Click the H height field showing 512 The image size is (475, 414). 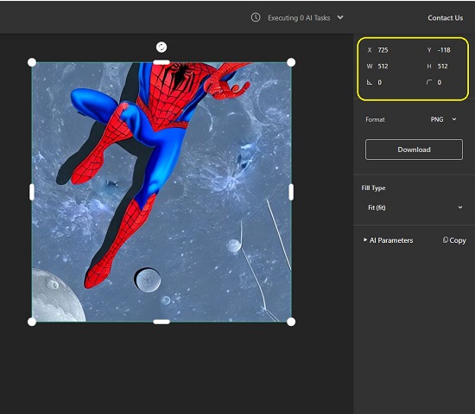click(442, 67)
